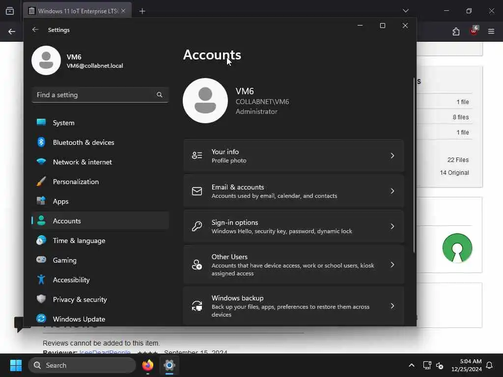Select Network & internet category
The width and height of the screenshot is (503, 377).
[100, 162]
